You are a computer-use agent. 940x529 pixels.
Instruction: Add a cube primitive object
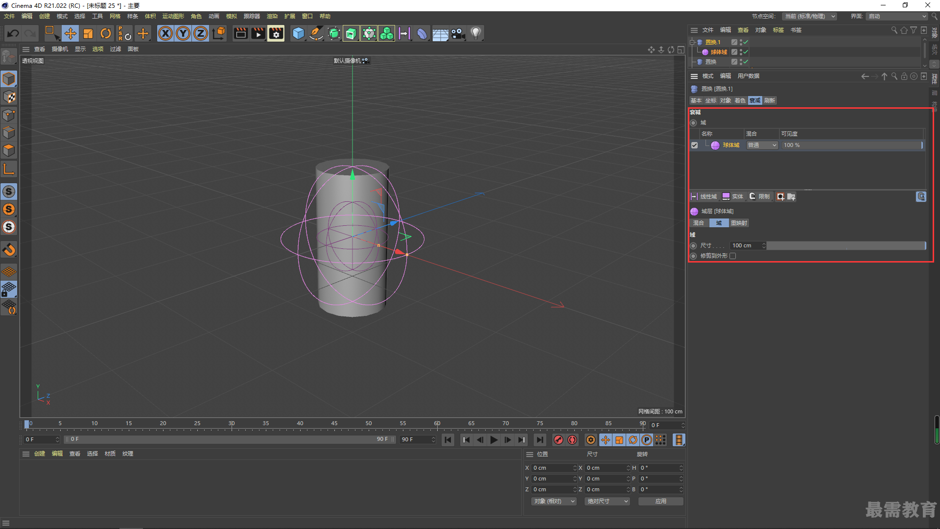click(x=298, y=33)
